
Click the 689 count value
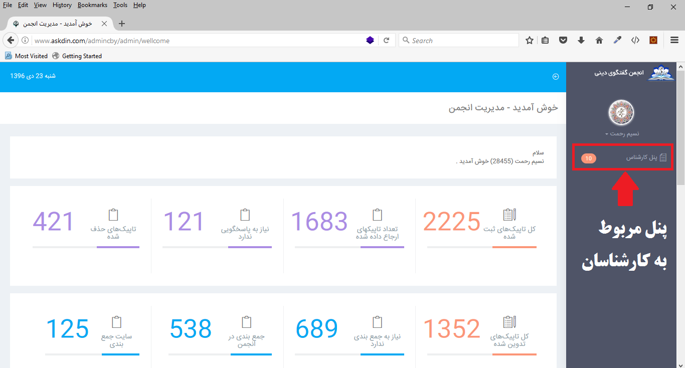pos(316,329)
